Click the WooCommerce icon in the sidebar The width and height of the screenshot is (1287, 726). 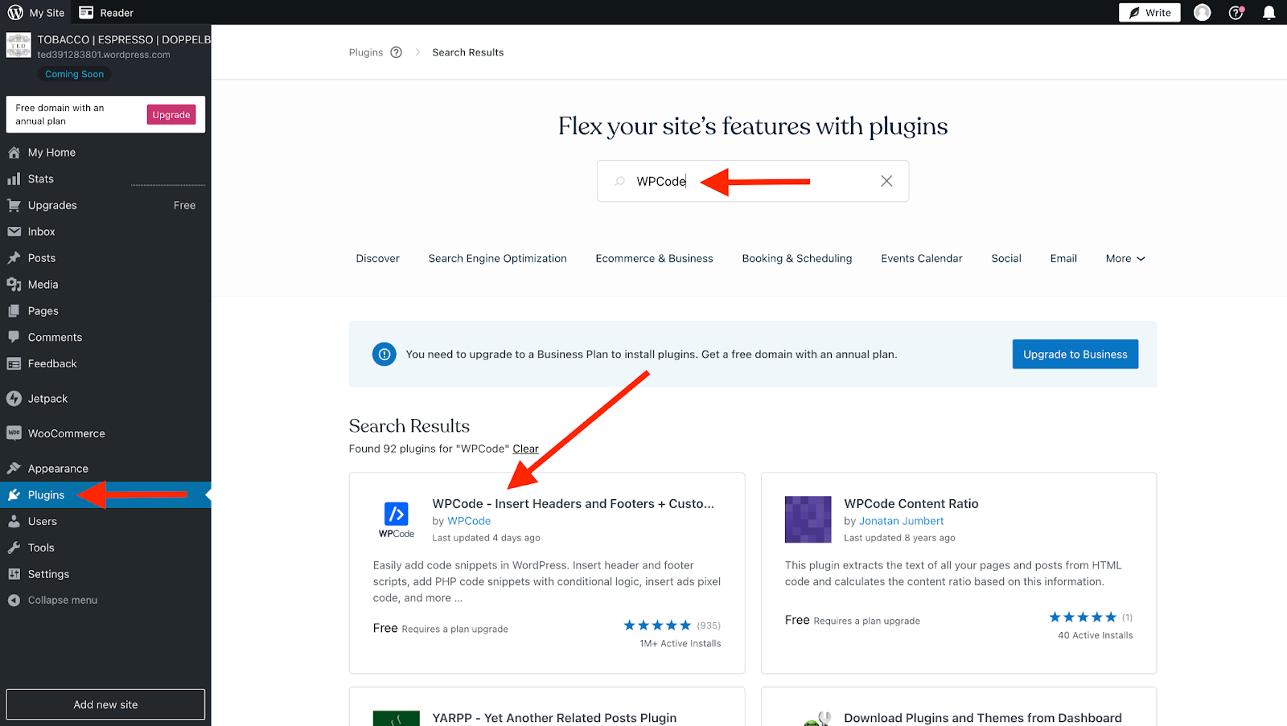tap(14, 433)
